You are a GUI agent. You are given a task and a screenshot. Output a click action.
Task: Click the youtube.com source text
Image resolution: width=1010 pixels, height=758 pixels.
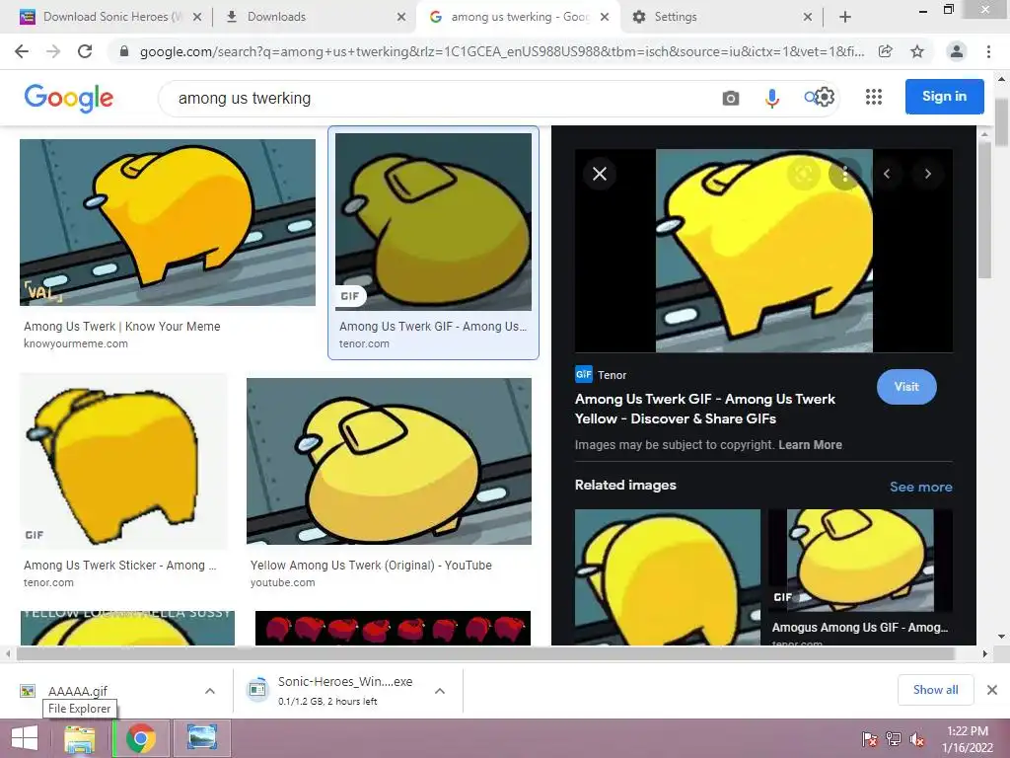pyautogui.click(x=283, y=582)
